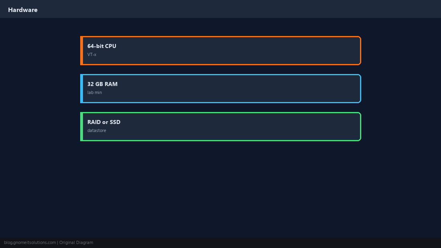
Task: Click the lab min subtitle
Action: point(95,92)
